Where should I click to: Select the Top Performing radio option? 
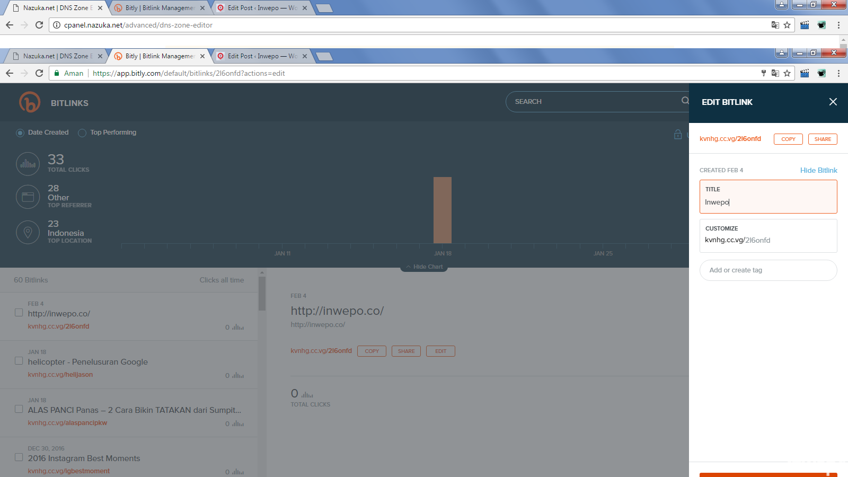pos(82,132)
